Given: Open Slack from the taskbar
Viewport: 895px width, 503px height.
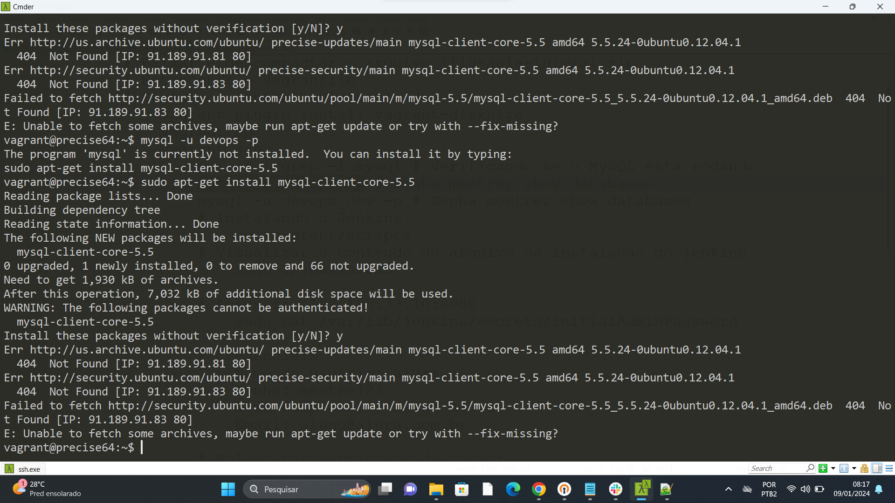Looking at the screenshot, I should point(616,489).
